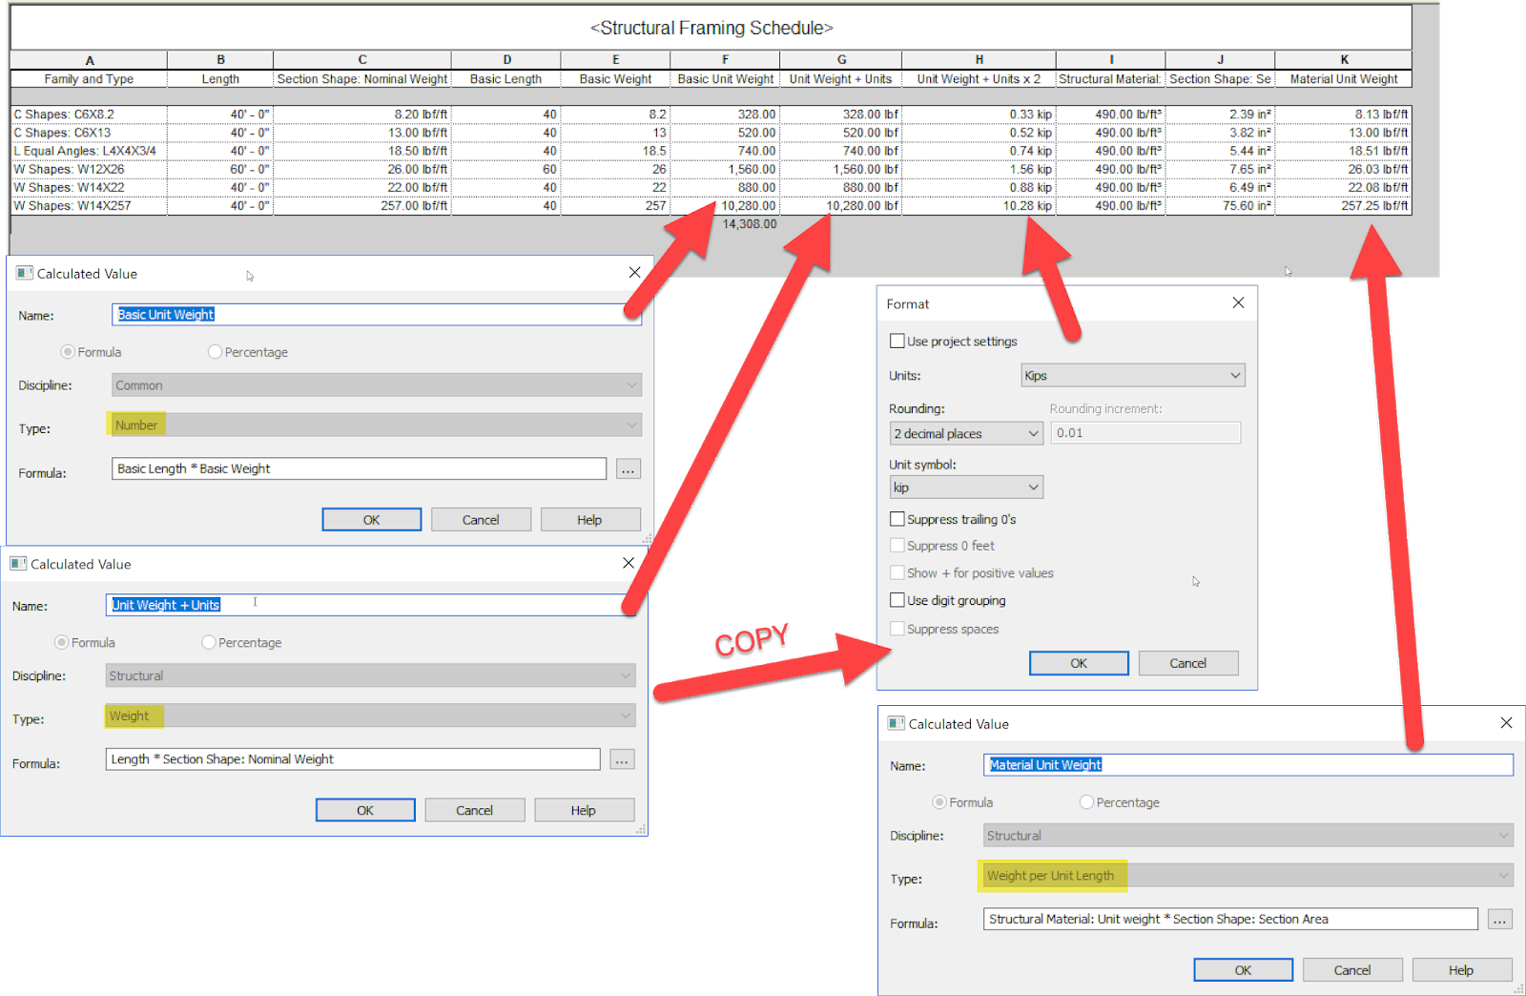Image resolution: width=1526 pixels, height=996 pixels.
Task: Enable the Use project settings checkbox
Action: [897, 341]
